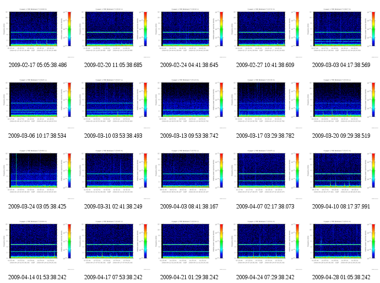Open the 2009-02-17 05:05:38.486 spectrogram thumbnail
Screen dimensions: 380x283
pos(38,33)
